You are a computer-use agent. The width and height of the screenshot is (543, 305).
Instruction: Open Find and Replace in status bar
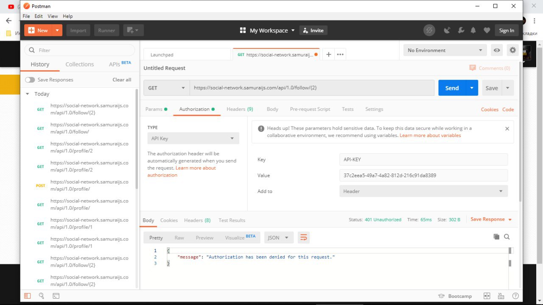(41, 296)
